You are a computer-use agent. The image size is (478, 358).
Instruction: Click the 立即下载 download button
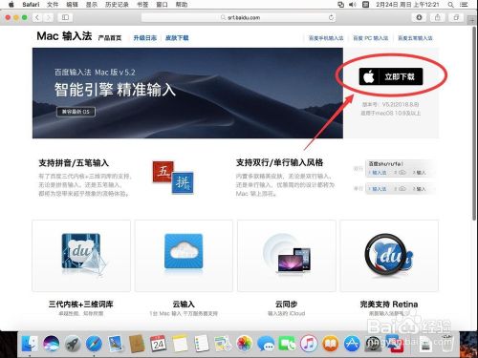[x=391, y=76]
